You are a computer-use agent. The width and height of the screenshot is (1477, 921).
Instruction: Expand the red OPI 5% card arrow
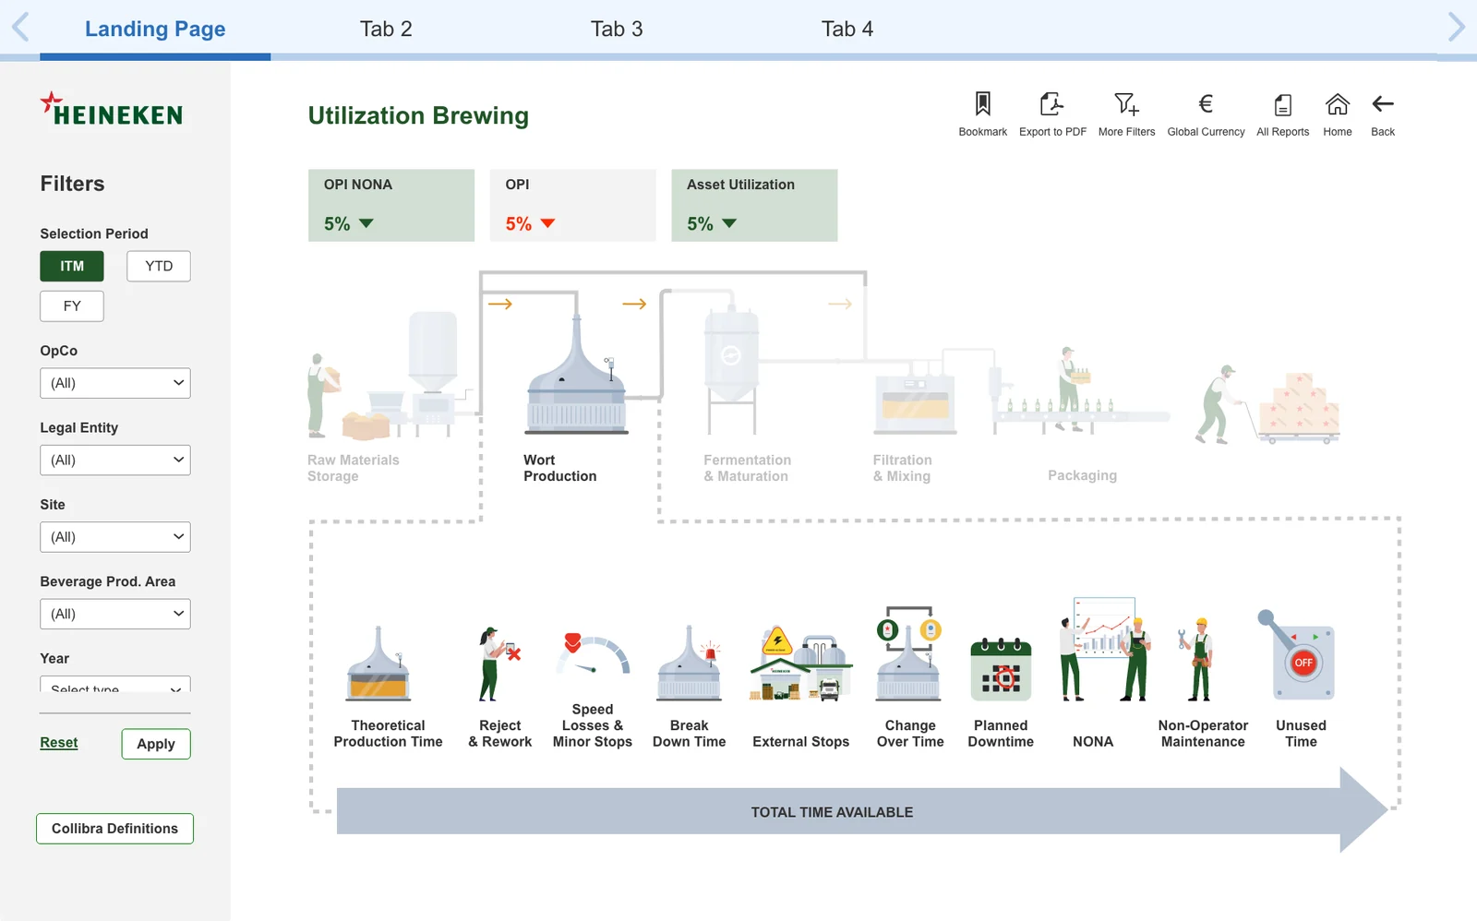(x=548, y=223)
